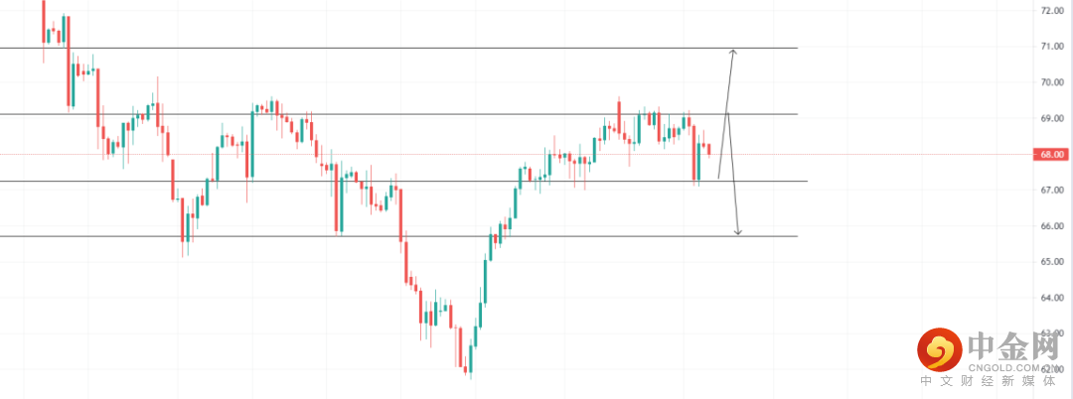Select the red dotted current price line
This screenshot has width=1073, height=399.
click(x=517, y=155)
